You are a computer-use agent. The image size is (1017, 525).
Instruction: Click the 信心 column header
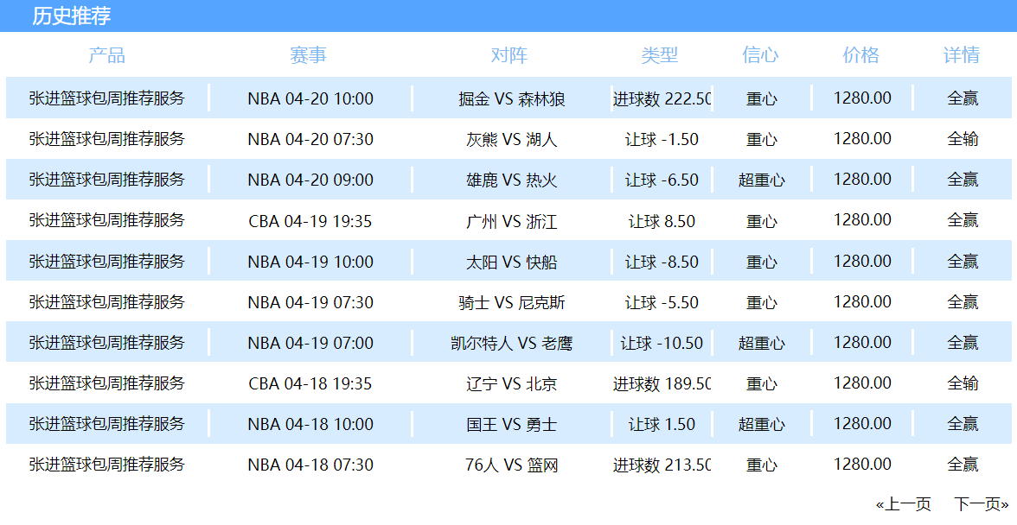pos(760,55)
